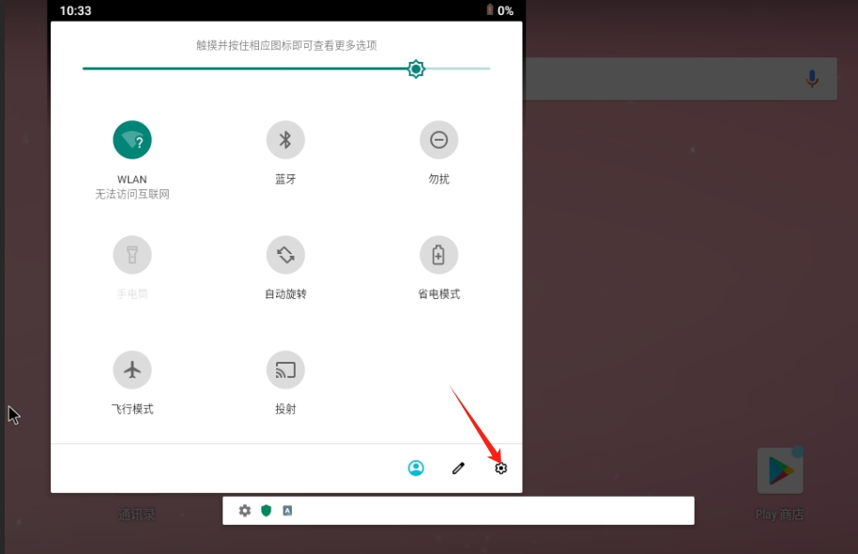The width and height of the screenshot is (858, 554).
Task: Tap the pencil icon to edit tiles
Action: (x=458, y=468)
